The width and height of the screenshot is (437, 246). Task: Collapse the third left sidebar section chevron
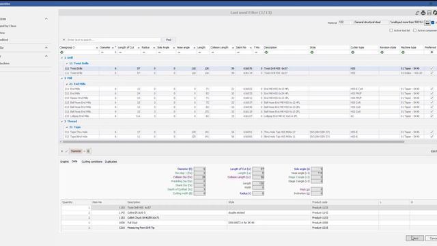coord(46,56)
